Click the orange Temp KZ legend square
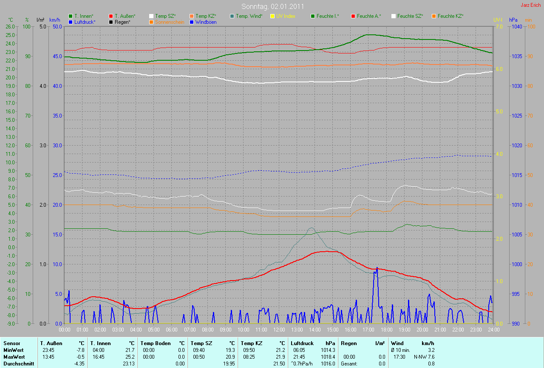Viewport: 544px width, 368px height. pos(192,16)
